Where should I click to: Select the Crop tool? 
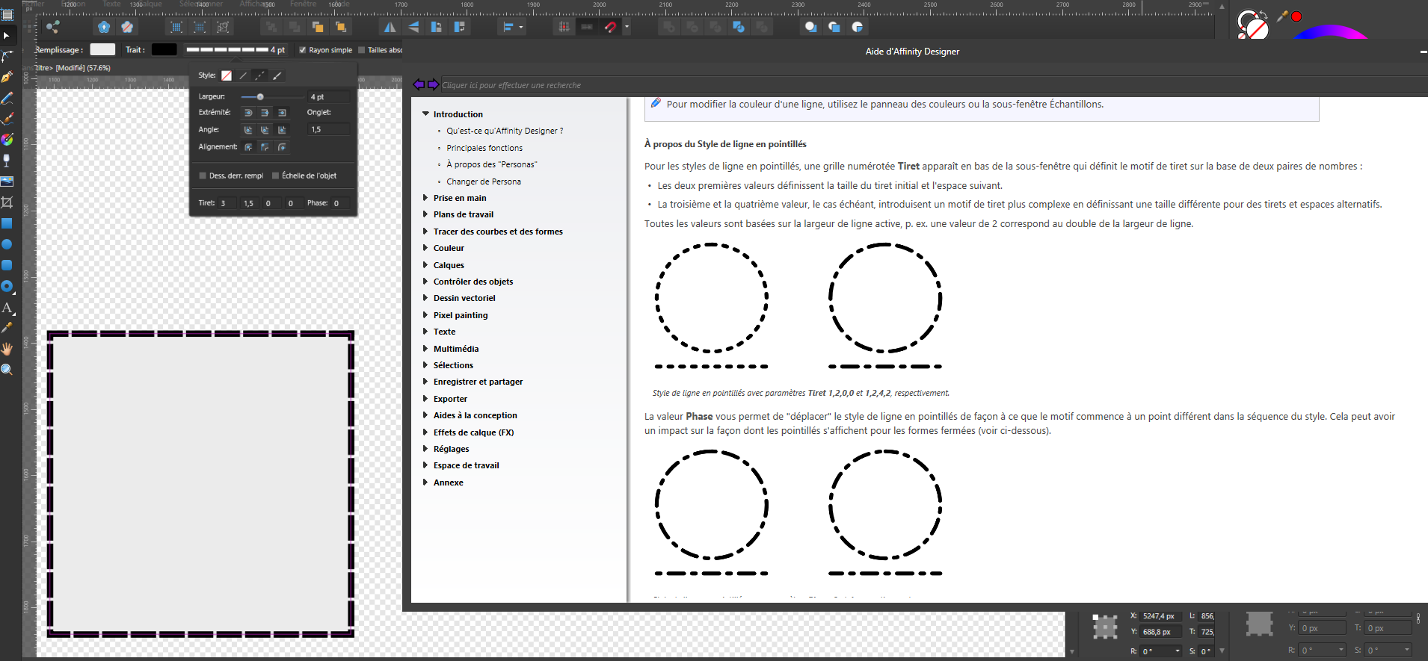[7, 202]
